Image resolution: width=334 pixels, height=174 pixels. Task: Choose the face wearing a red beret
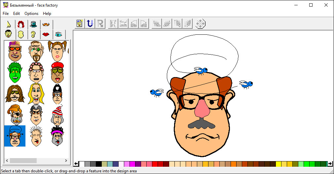(57, 72)
